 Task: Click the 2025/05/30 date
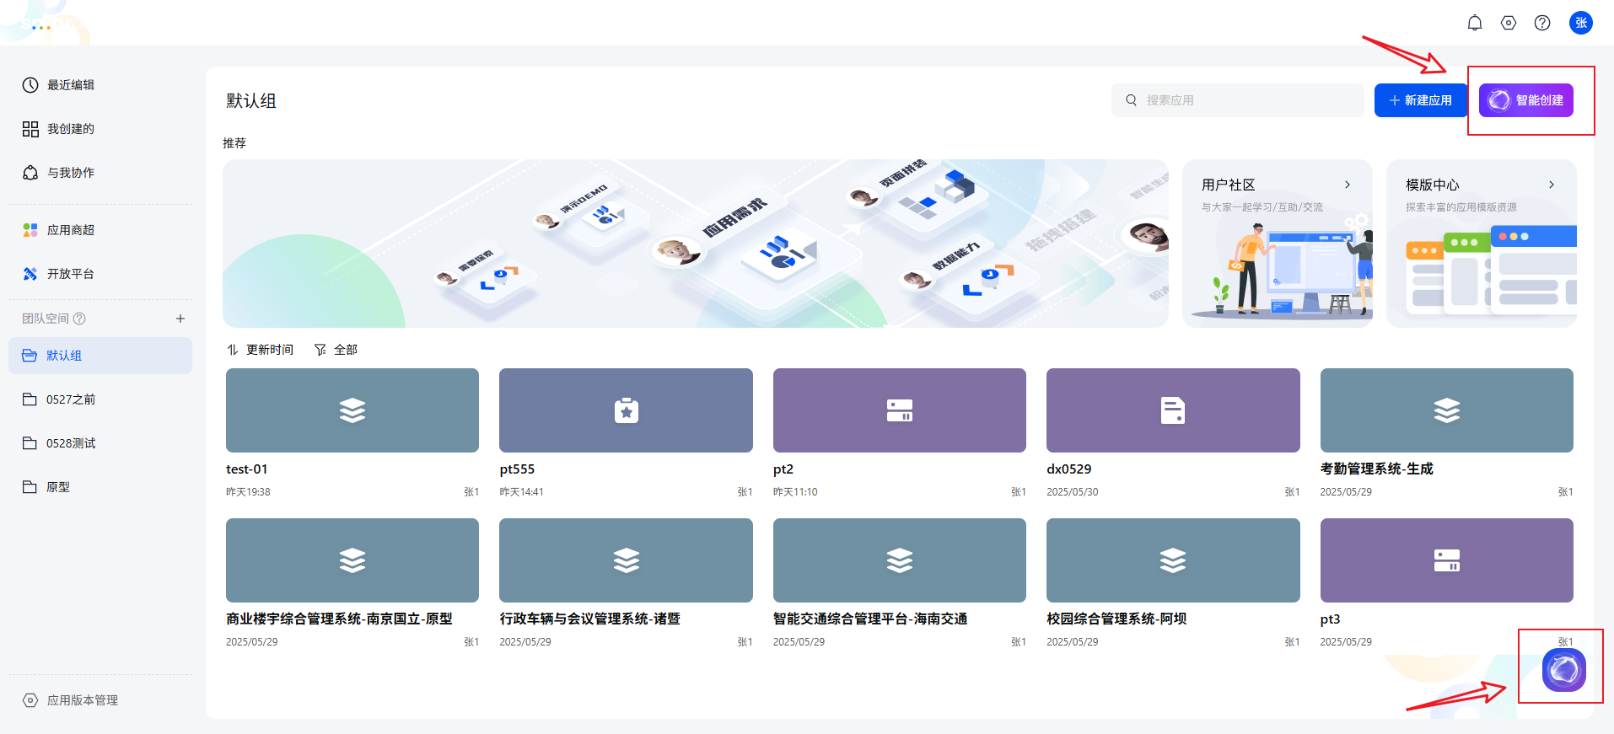click(1073, 492)
